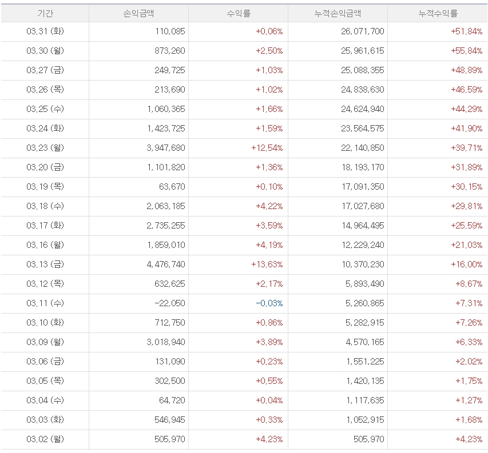Select the 03.24 (화) date cell

(45, 129)
